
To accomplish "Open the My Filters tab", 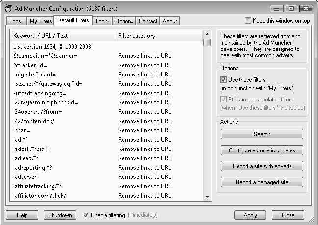I will click(41, 21).
